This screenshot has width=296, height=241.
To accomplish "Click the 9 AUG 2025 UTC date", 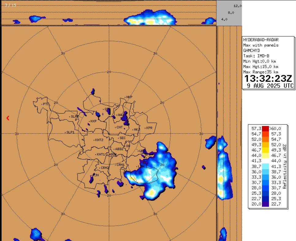I will point(270,86).
